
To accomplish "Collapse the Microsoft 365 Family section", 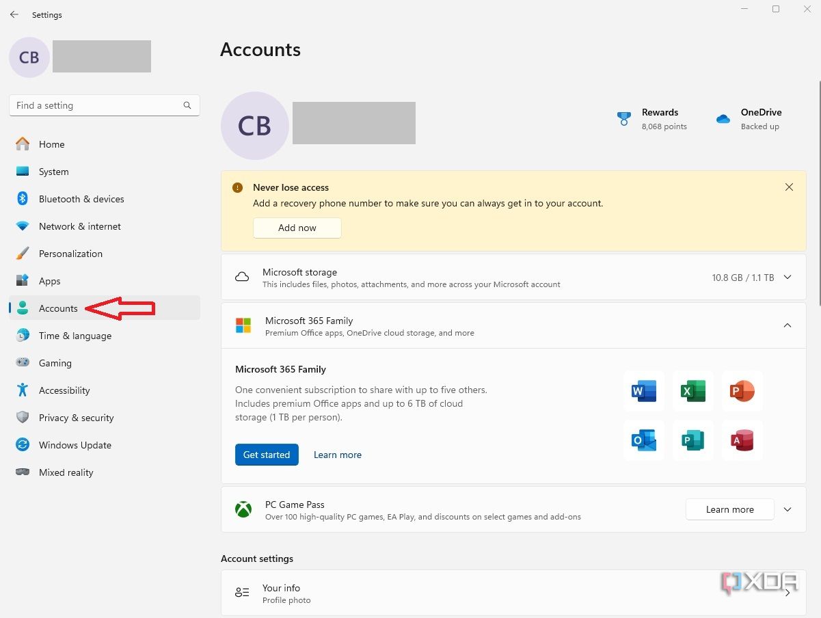I will coord(788,325).
